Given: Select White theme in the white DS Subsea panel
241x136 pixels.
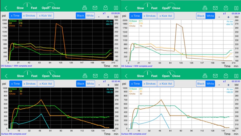Looking at the screenshot, I should point(210,16).
